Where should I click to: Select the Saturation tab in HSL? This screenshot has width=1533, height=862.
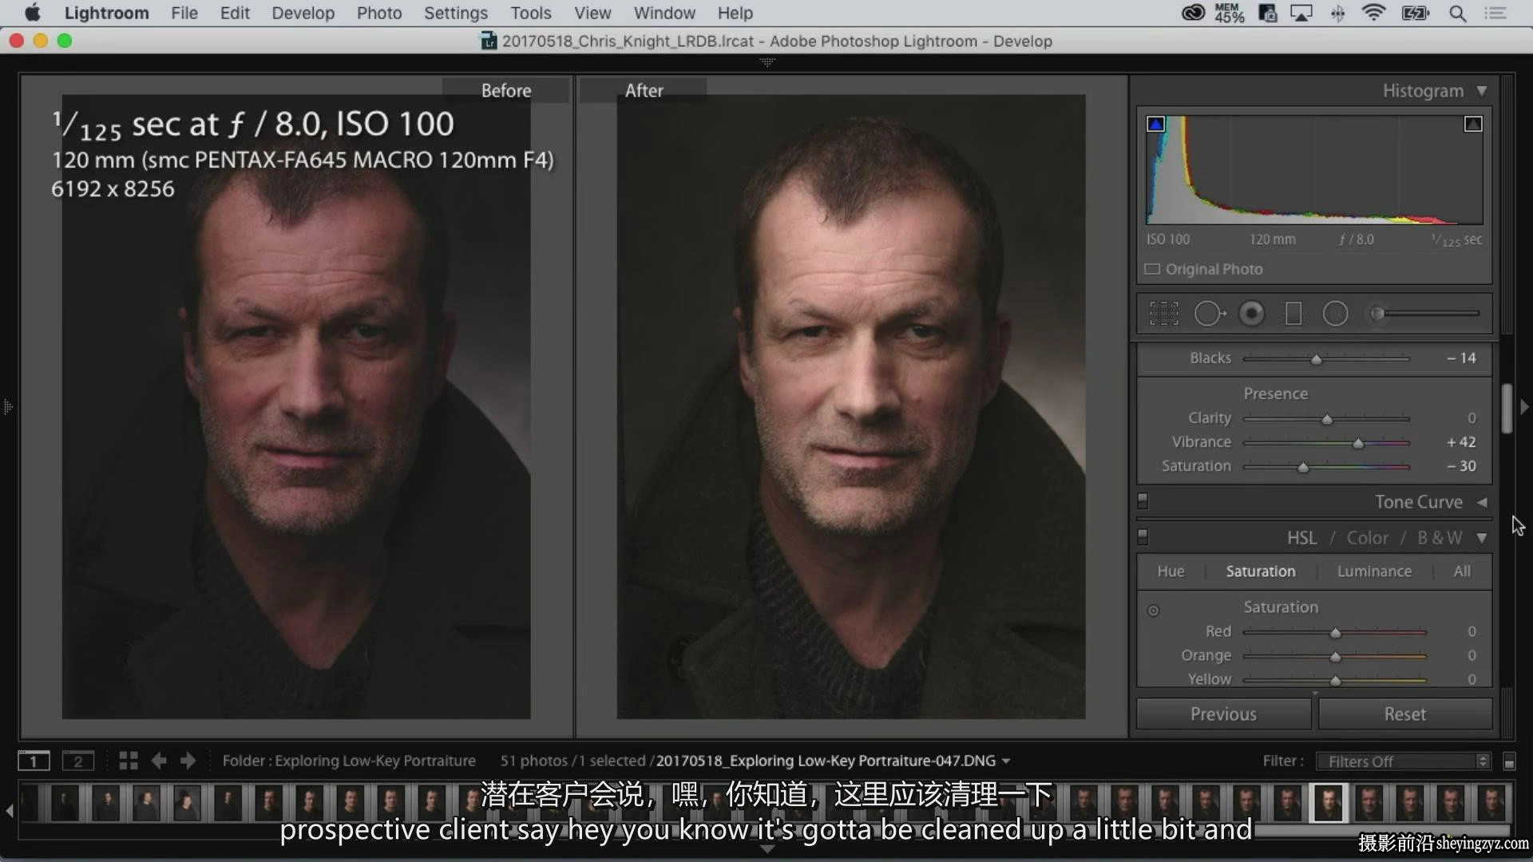pos(1261,571)
